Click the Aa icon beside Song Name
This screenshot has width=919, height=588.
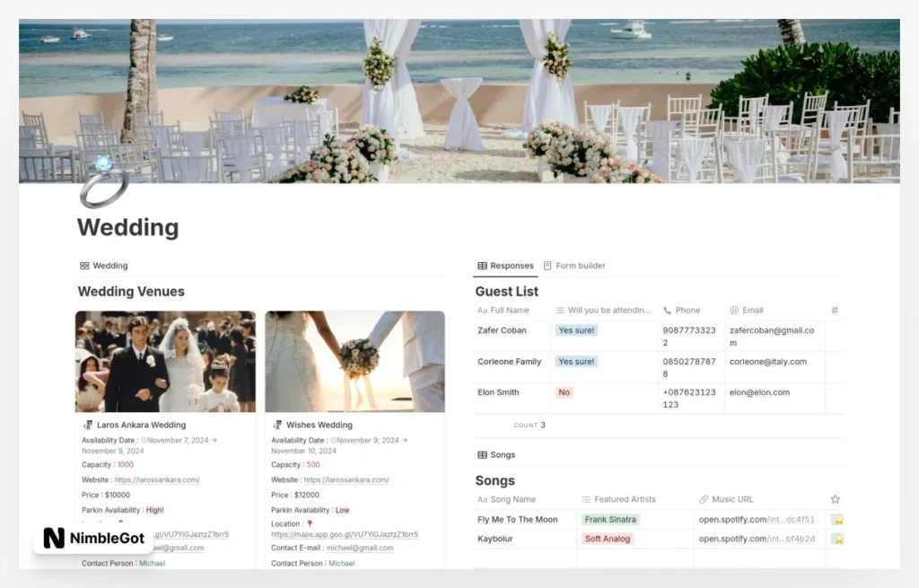482,499
